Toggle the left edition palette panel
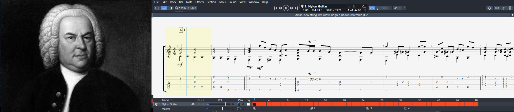Screen dimensions: 514x112 [157, 8]
